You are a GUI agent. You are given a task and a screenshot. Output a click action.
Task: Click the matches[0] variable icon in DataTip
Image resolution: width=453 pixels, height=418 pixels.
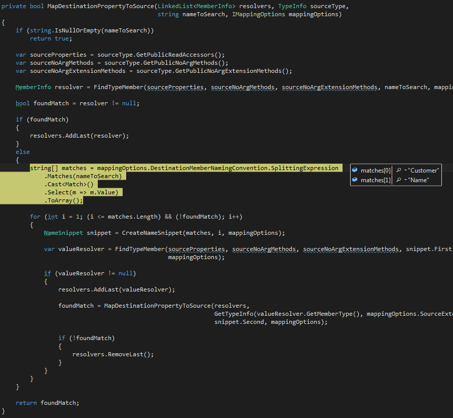pos(355,170)
